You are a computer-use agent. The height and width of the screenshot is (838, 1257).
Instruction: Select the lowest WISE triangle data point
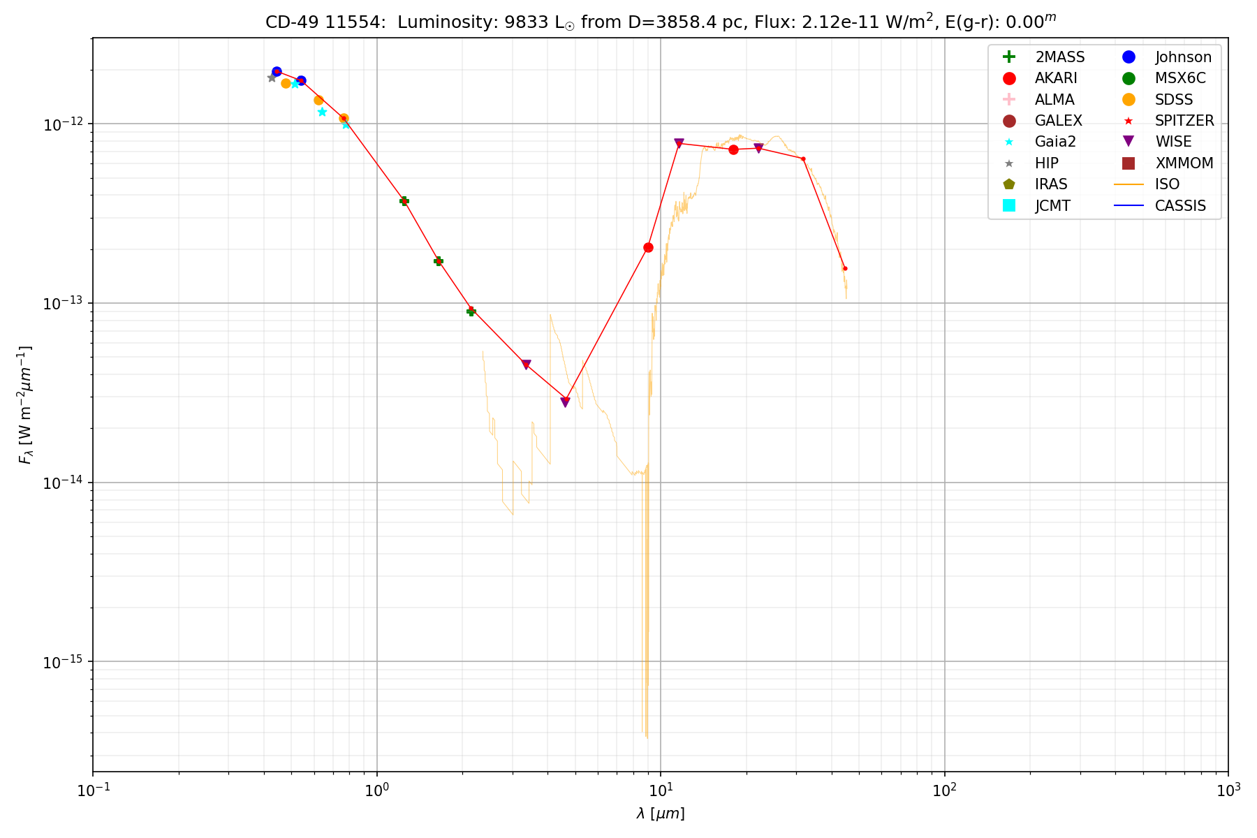tap(565, 402)
